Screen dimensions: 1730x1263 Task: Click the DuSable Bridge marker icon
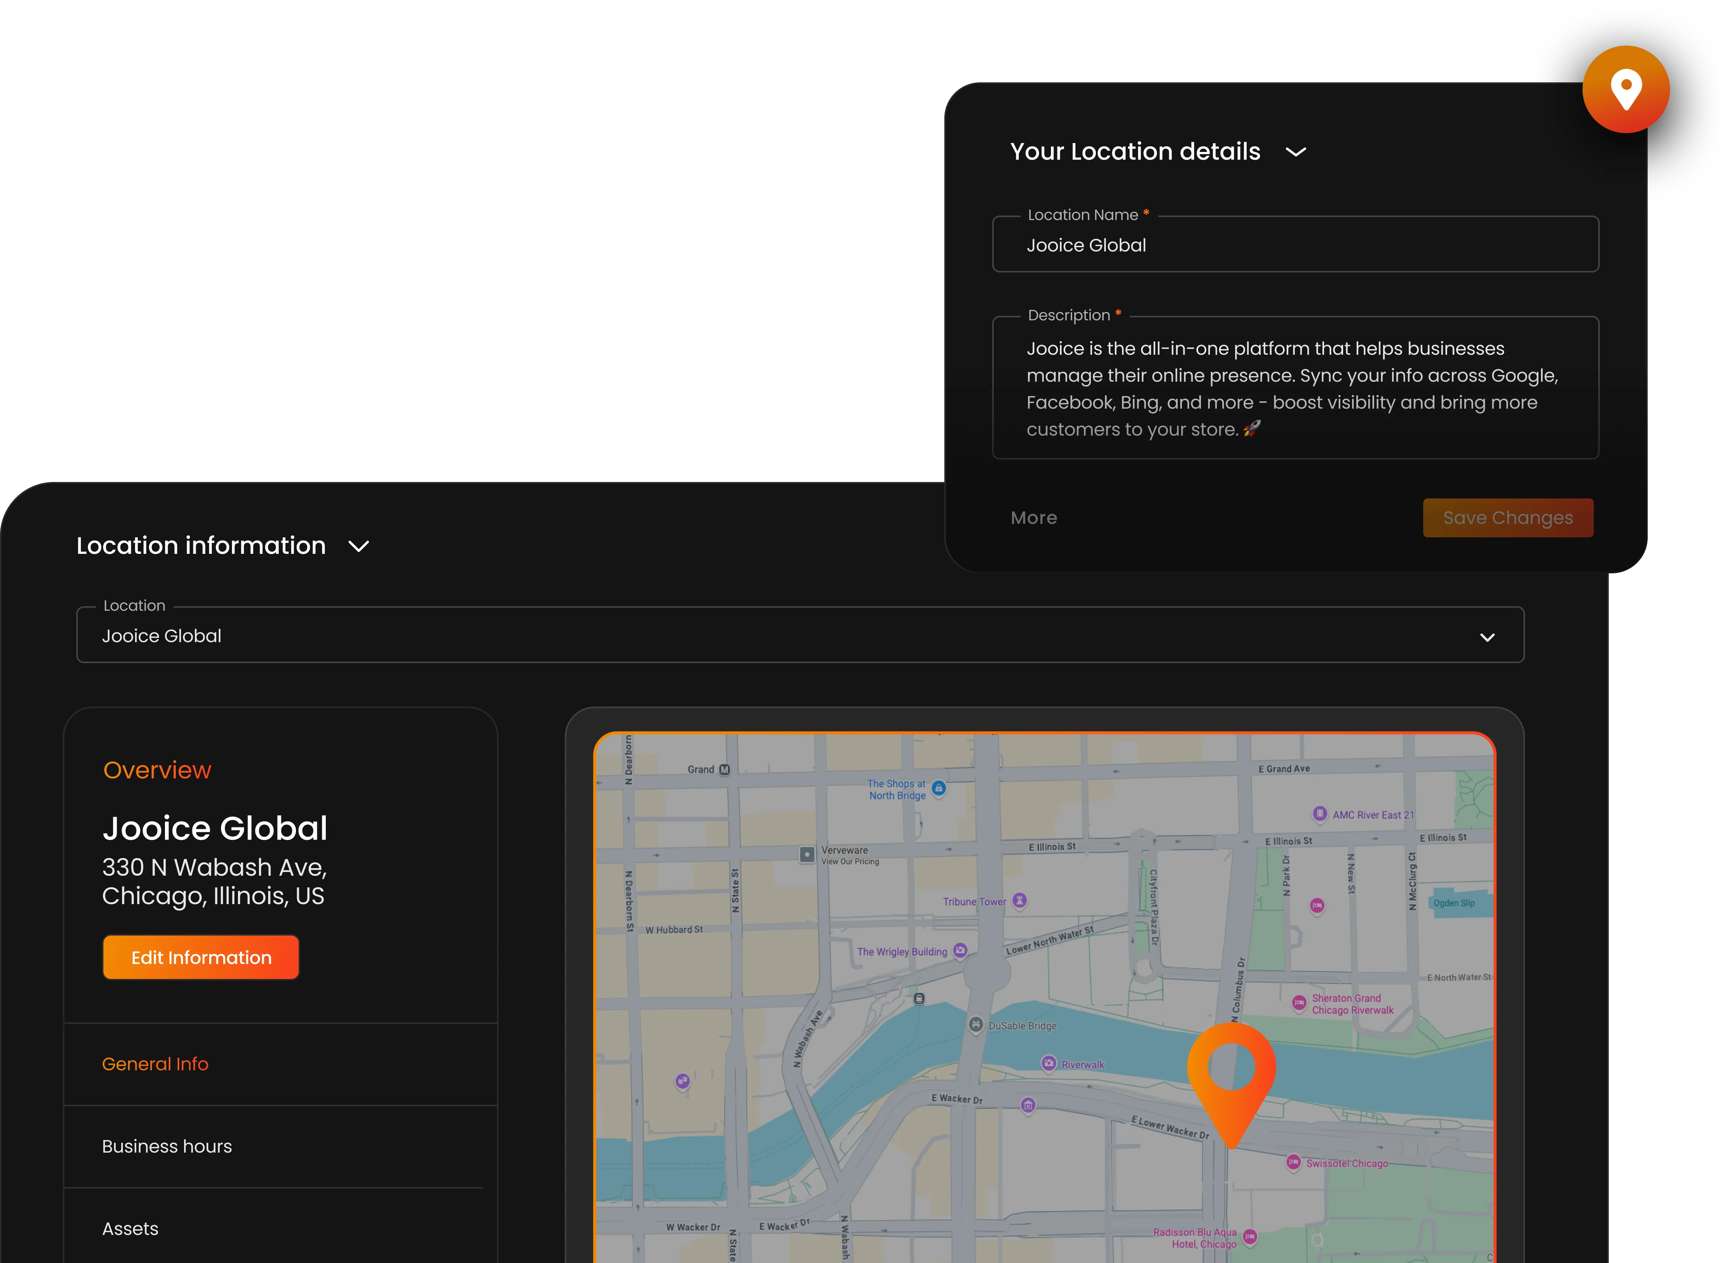975,1025
